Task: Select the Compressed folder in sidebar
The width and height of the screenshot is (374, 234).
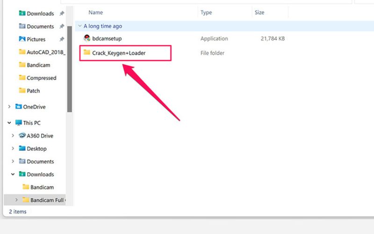Action: pos(38,78)
